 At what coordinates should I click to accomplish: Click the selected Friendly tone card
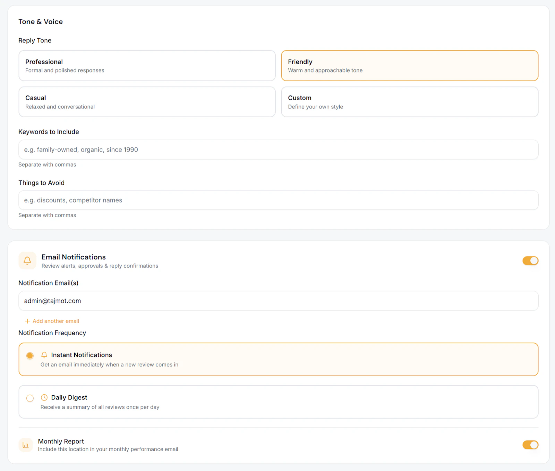tap(410, 66)
